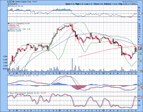Screen dimensions: 143x112
Task: Click the Chg +0.62 (+11.55%) text
Action: coord(127,4)
